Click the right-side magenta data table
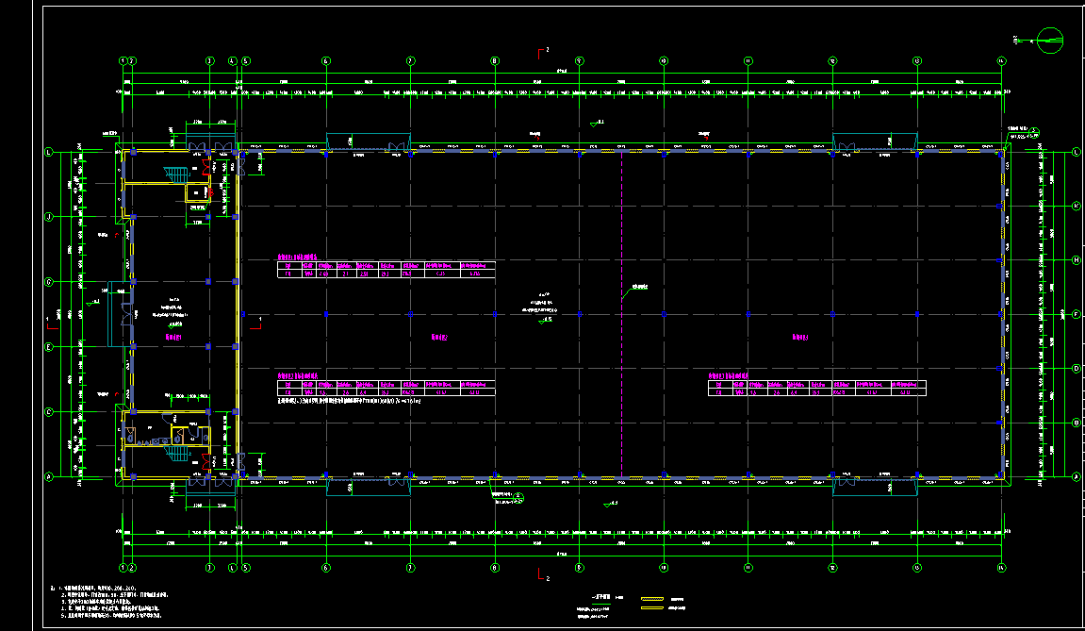The height and width of the screenshot is (631, 1085). coord(816,388)
